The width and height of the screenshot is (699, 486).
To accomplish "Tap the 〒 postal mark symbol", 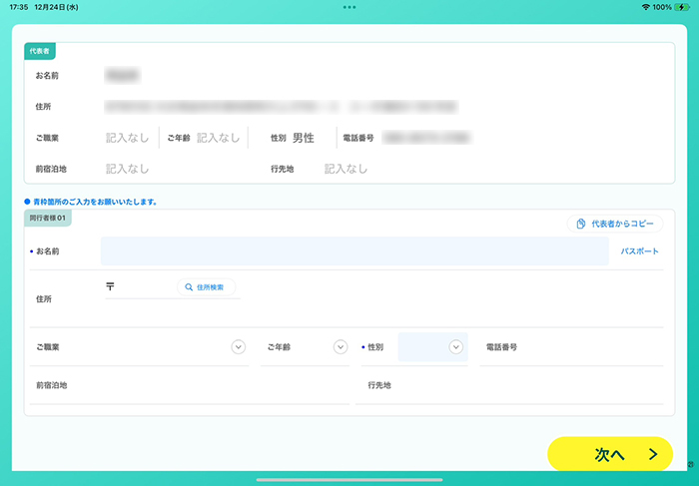I will point(110,287).
